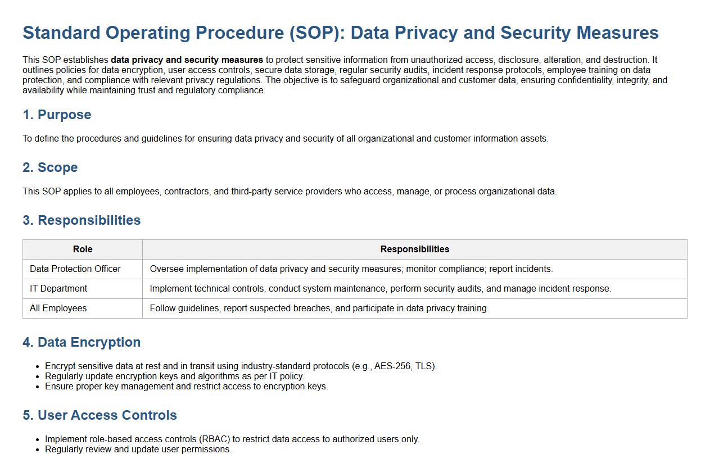Click the Scope paragraph about employees and contractors
Image resolution: width=710 pixels, height=454 pixels.
click(x=290, y=192)
